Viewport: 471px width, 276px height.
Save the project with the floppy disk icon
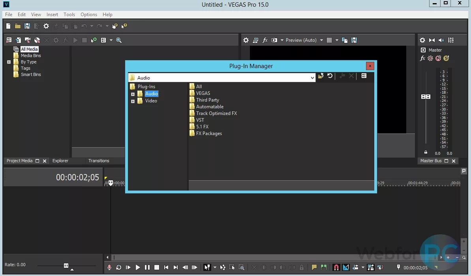(27, 26)
